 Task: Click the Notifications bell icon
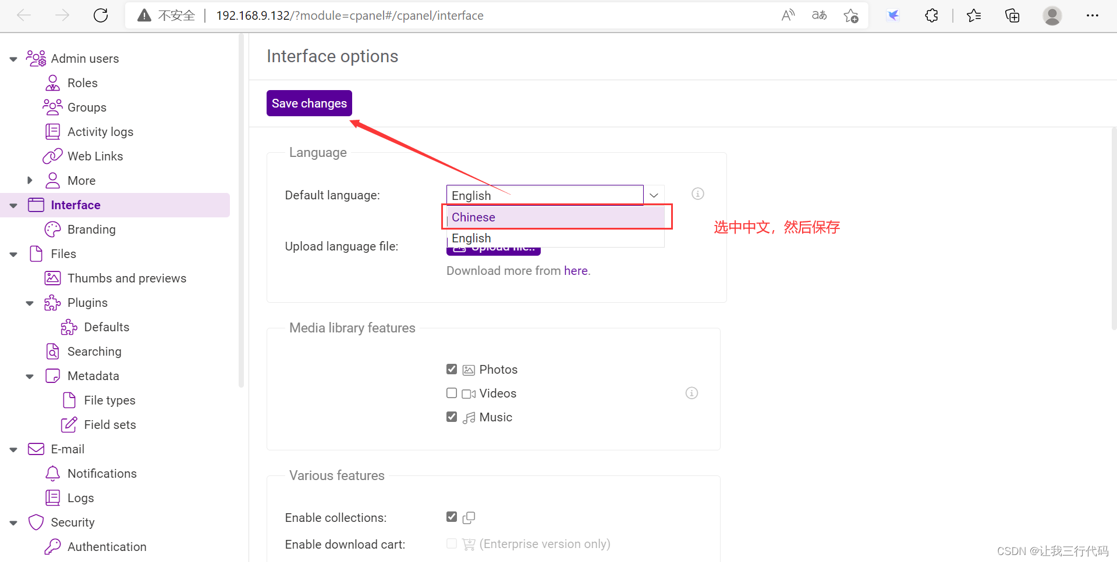coord(53,474)
